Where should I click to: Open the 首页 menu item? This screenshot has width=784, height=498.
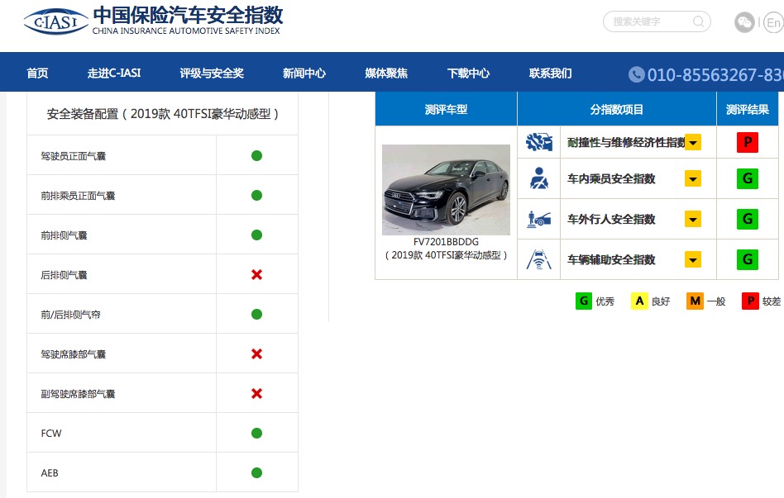37,74
